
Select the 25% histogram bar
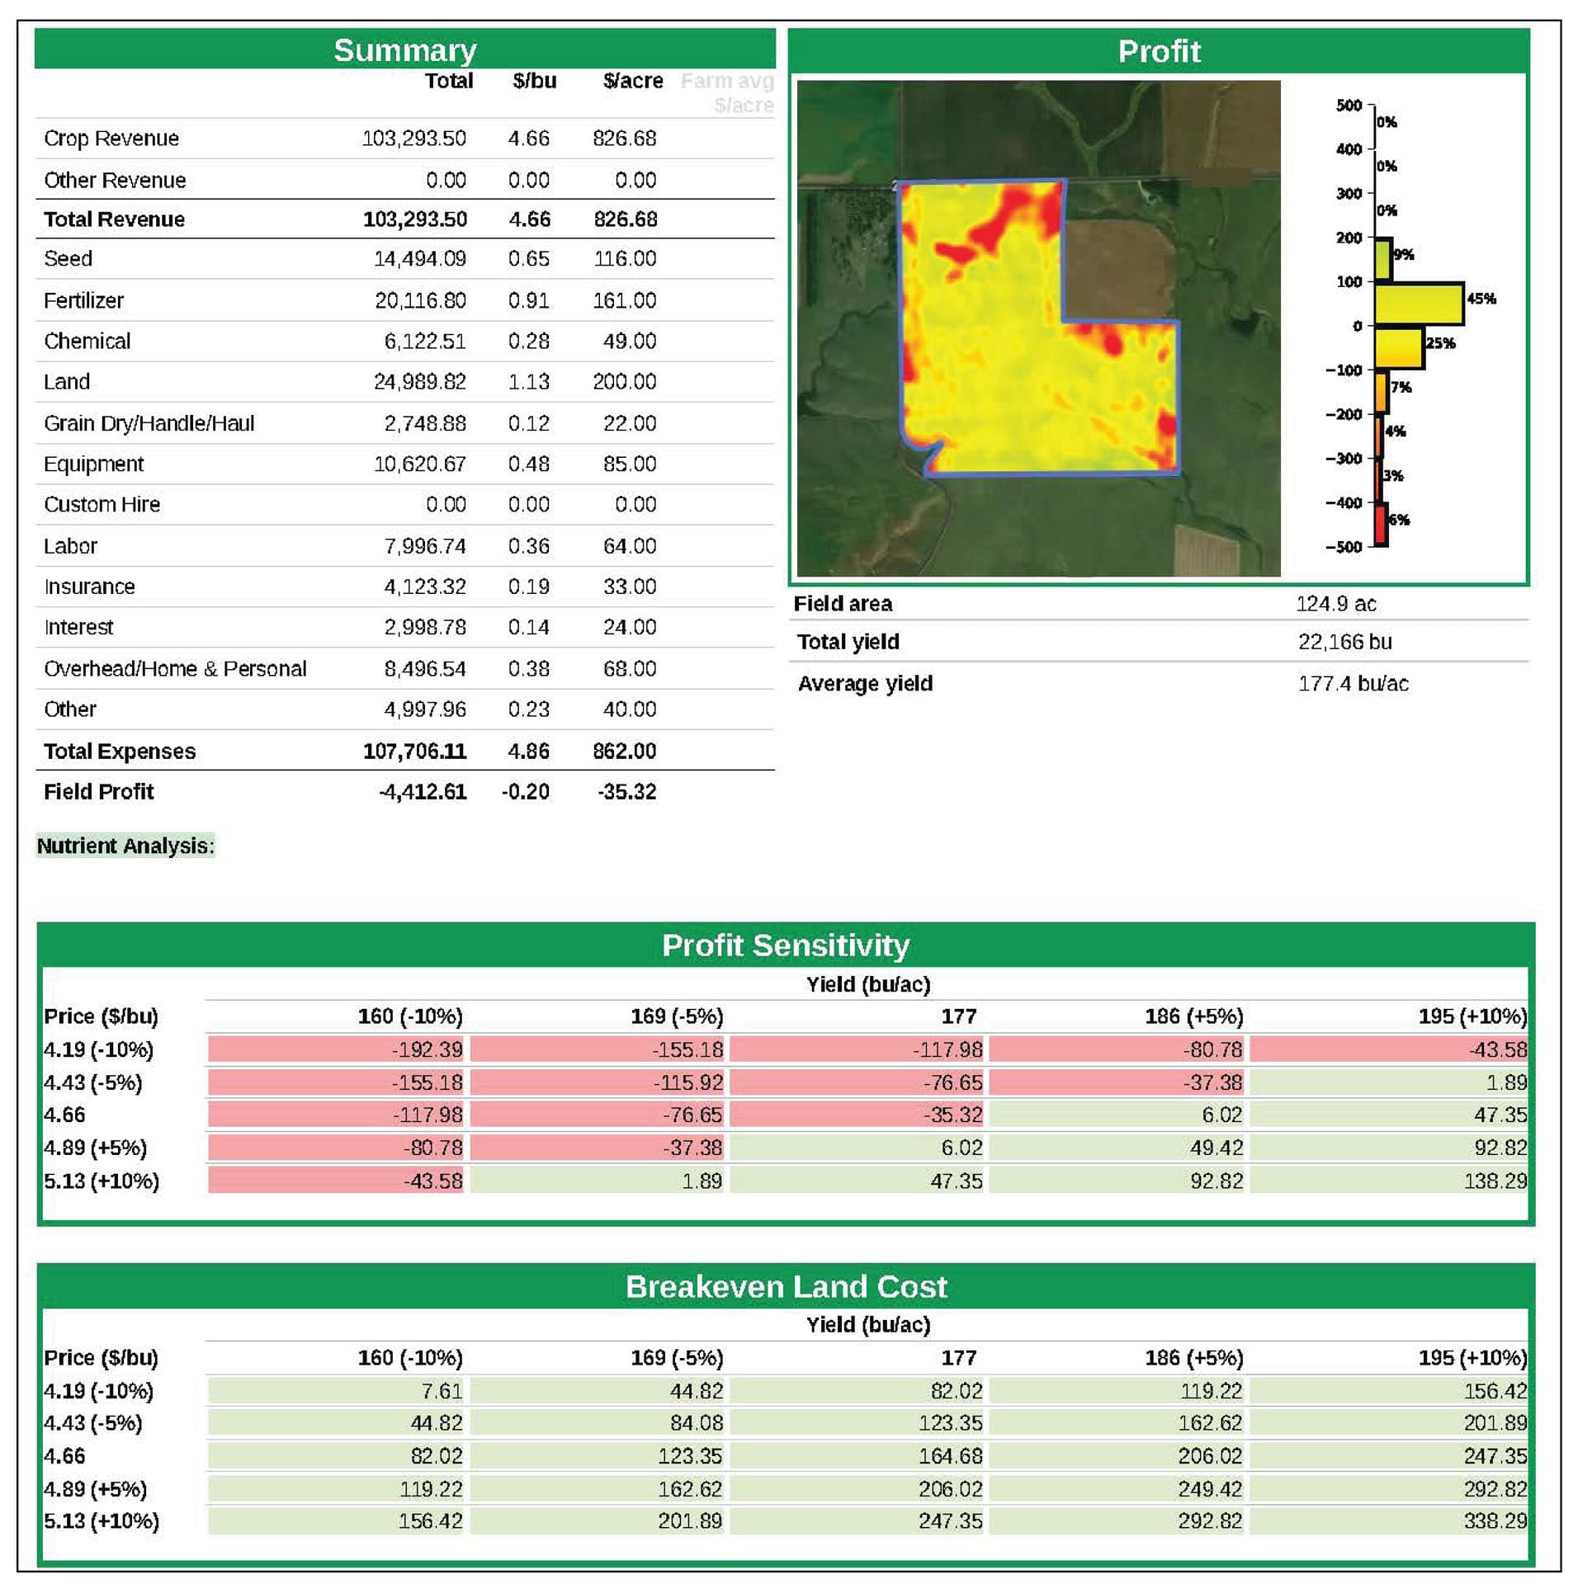[1399, 347]
